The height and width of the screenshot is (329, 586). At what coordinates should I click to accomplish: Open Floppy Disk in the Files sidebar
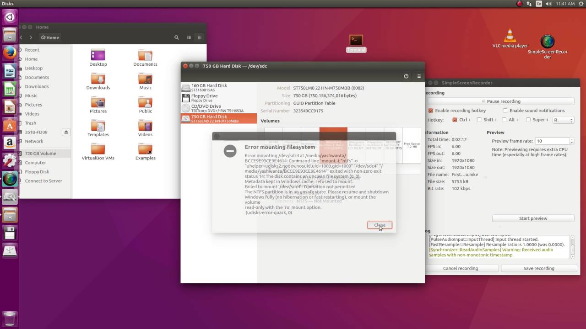(x=37, y=172)
